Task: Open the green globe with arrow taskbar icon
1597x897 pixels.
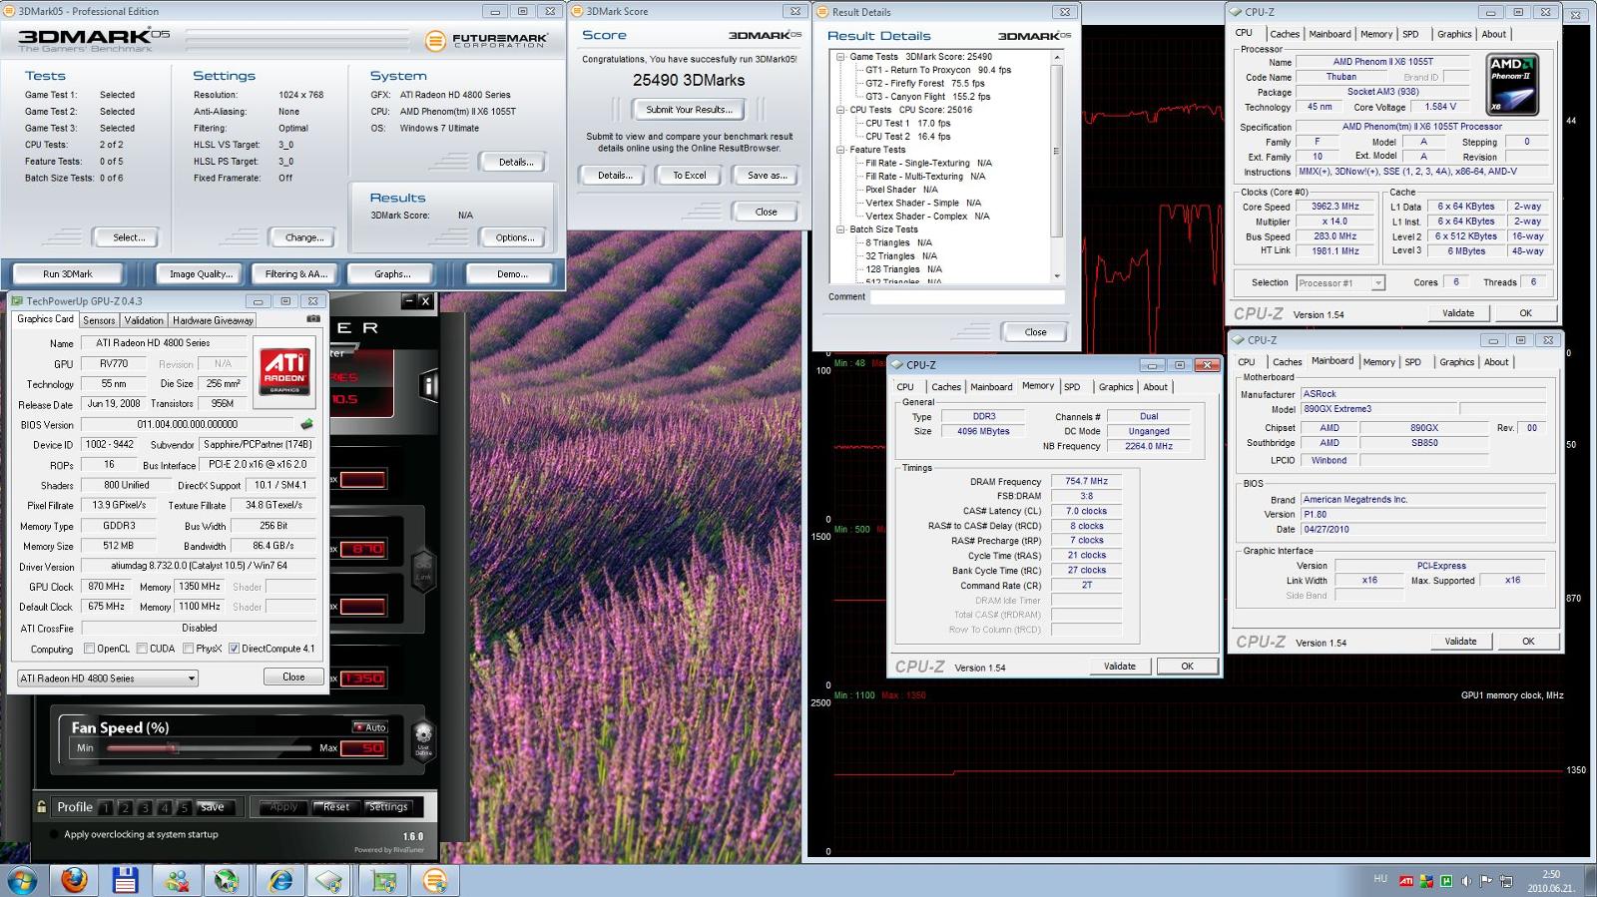Action: (x=229, y=880)
